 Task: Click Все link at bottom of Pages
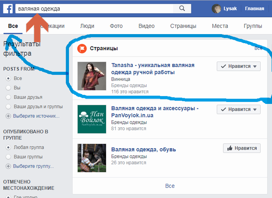click(170, 186)
